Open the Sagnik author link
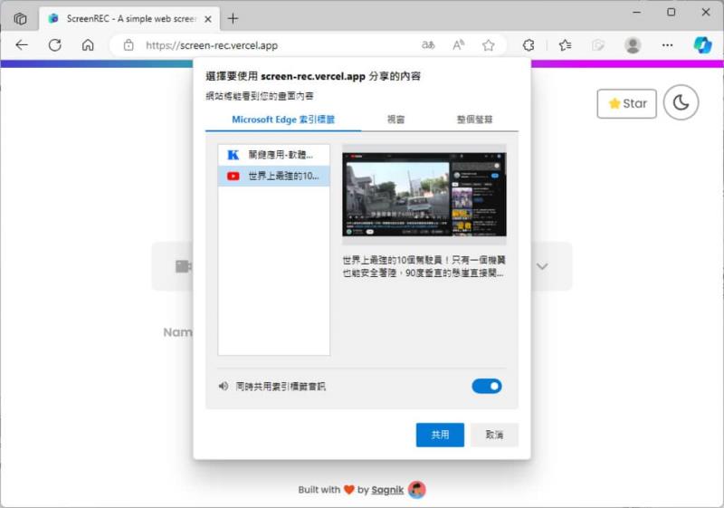Screen dimensions: 724x508 point(387,490)
